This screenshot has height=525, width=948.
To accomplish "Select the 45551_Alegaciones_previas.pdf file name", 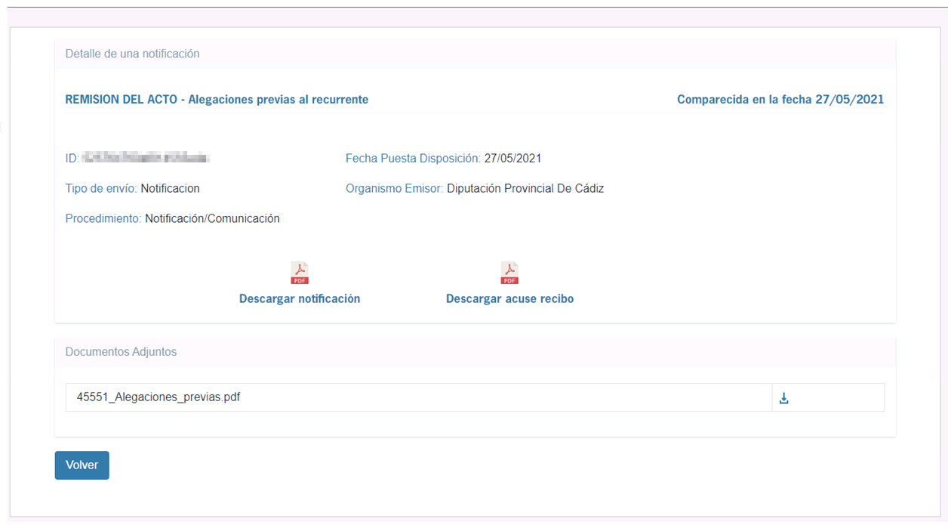I will [x=159, y=397].
